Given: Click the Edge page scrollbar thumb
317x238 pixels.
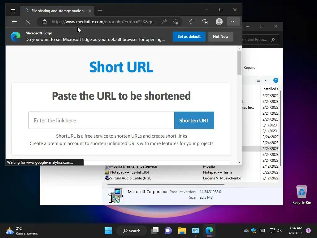Looking at the screenshot, I should point(239,63).
